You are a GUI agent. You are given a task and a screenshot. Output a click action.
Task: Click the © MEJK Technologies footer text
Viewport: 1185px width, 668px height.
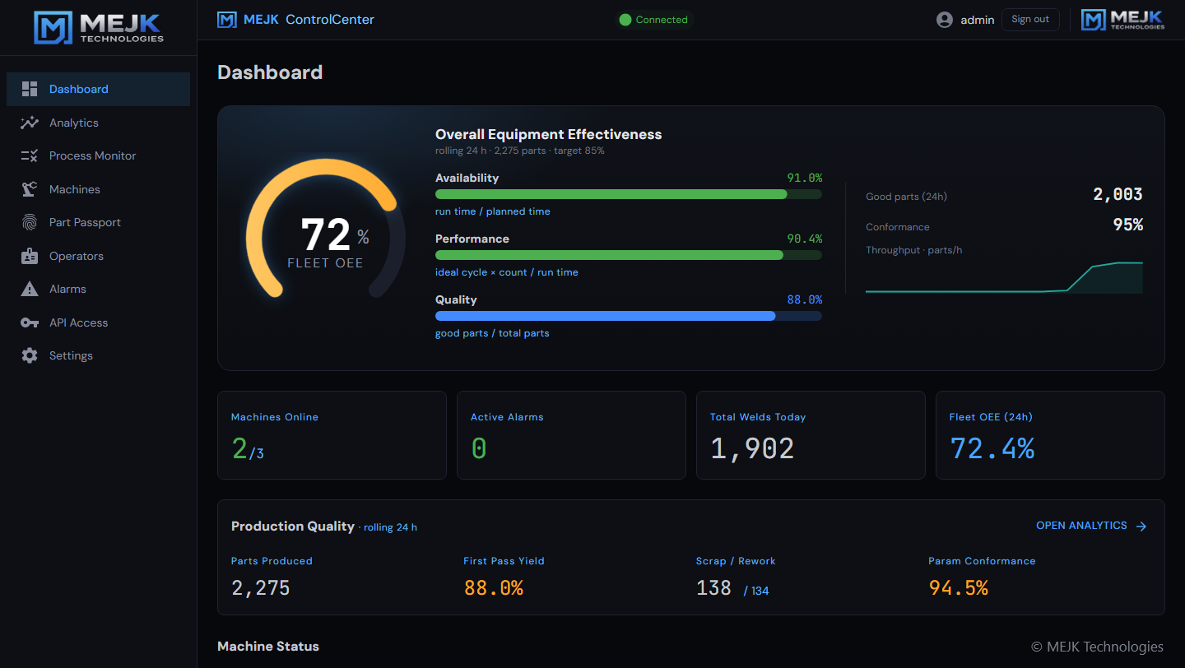point(1097,647)
